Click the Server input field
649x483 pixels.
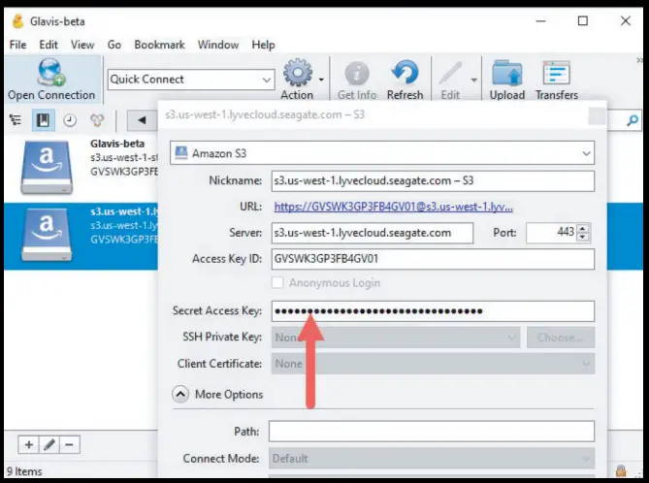[373, 233]
